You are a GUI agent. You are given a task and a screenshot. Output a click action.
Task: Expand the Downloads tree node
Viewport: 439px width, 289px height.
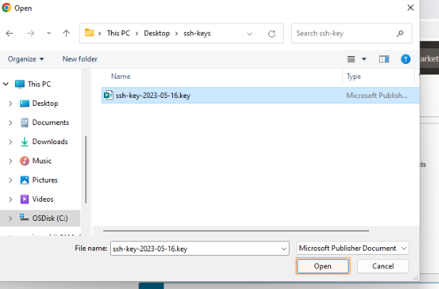(x=11, y=142)
